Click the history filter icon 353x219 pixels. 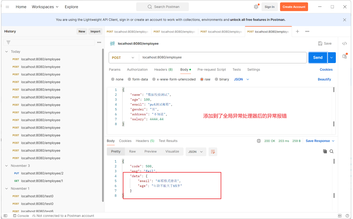(8, 42)
